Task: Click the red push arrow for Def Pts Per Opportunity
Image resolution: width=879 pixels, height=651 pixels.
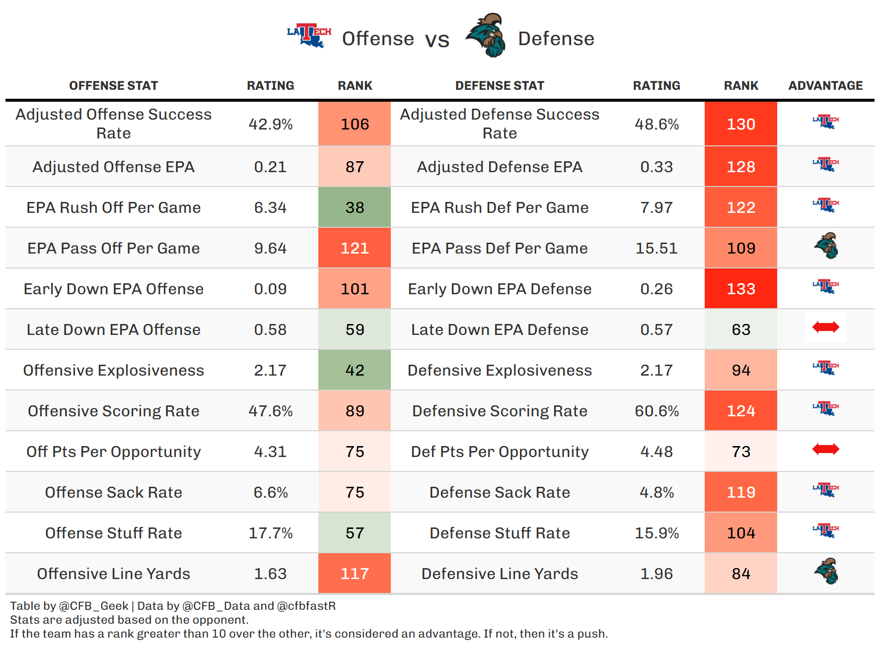Action: coord(825,450)
